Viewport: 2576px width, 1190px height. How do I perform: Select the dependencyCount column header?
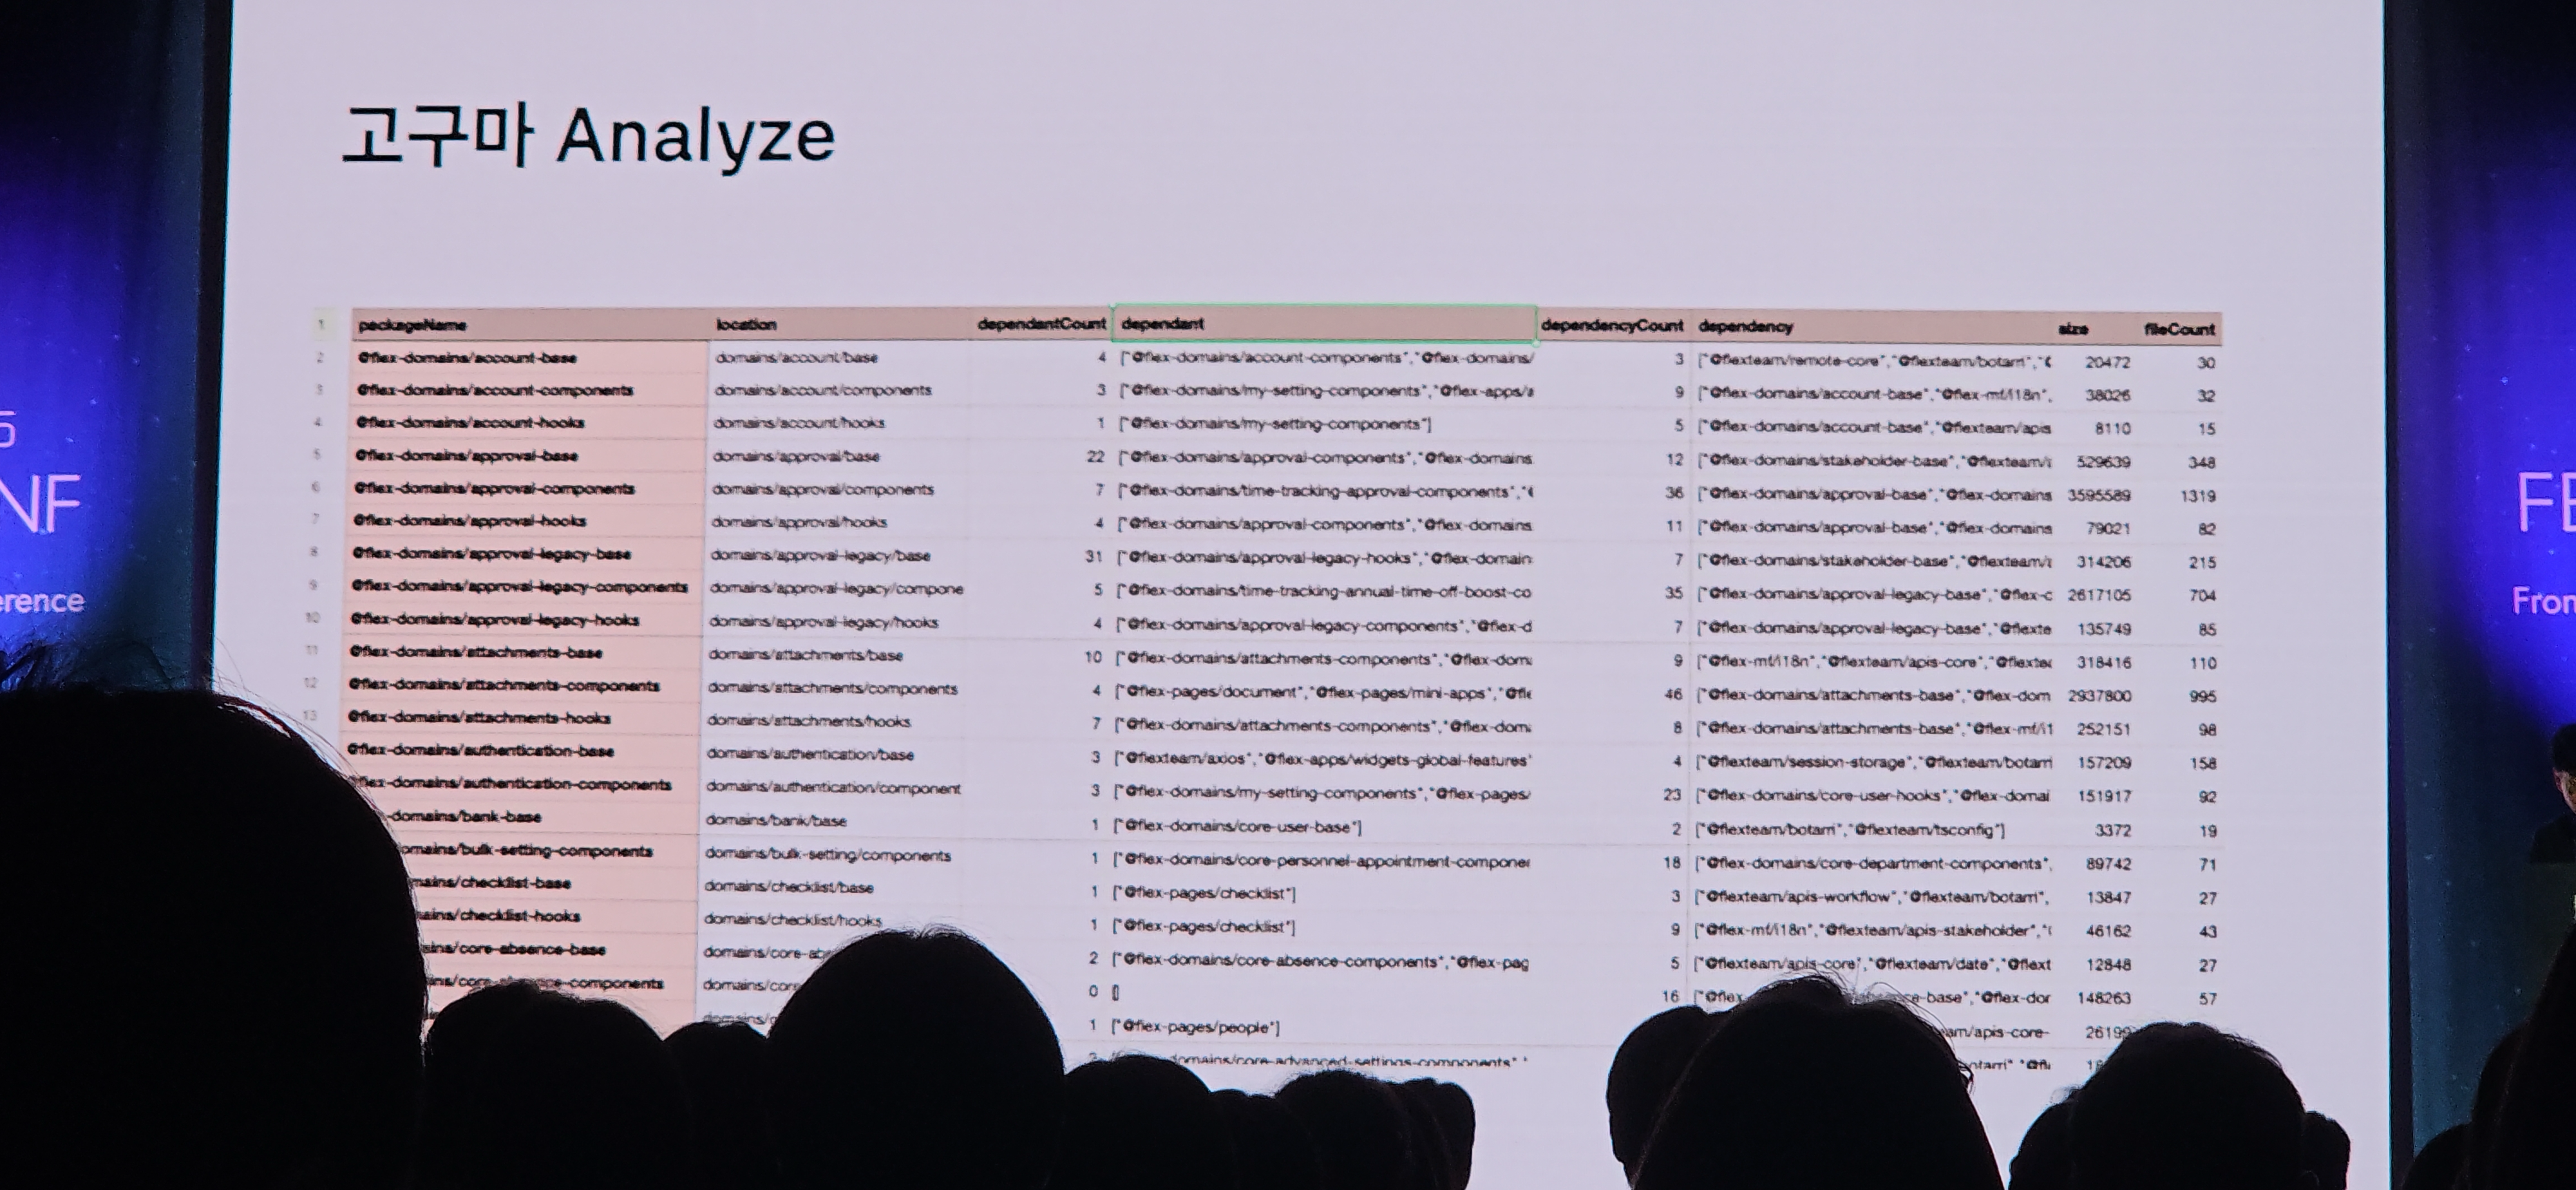pyautogui.click(x=1611, y=325)
